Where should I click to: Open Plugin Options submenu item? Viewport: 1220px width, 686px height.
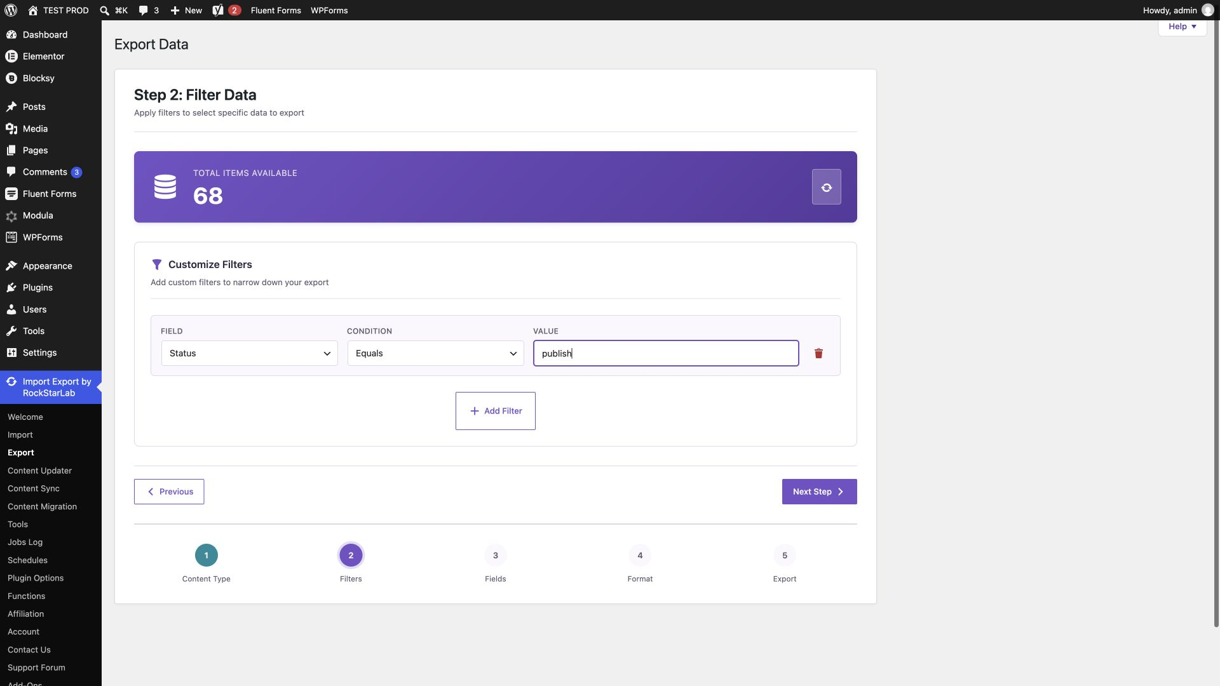[36, 578]
